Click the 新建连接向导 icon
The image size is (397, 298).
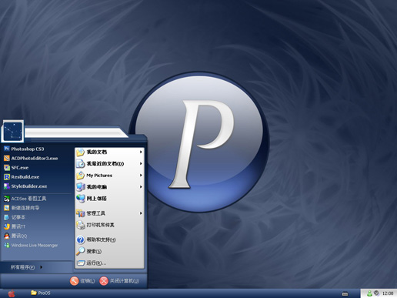(x=7, y=208)
